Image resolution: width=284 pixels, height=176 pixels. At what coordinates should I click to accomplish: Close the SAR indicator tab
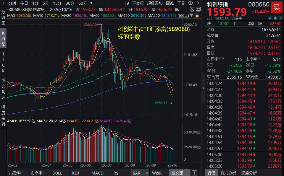147,173
